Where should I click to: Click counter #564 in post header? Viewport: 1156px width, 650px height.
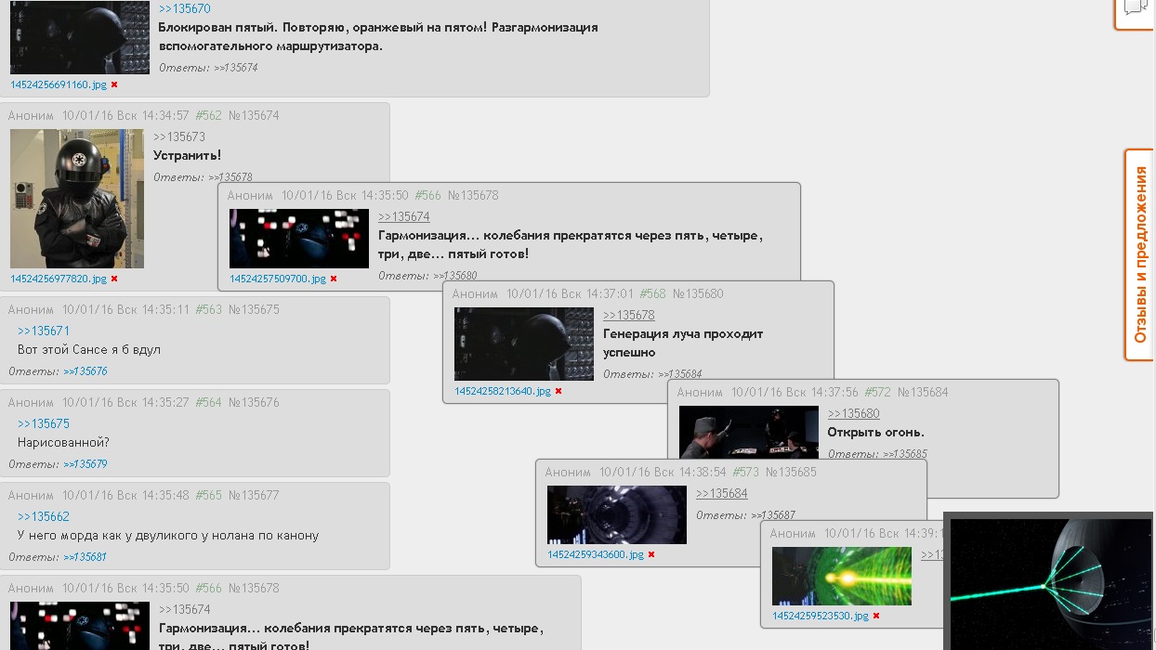pos(209,403)
